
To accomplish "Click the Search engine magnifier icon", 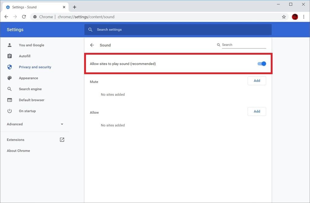I will (x=9, y=89).
